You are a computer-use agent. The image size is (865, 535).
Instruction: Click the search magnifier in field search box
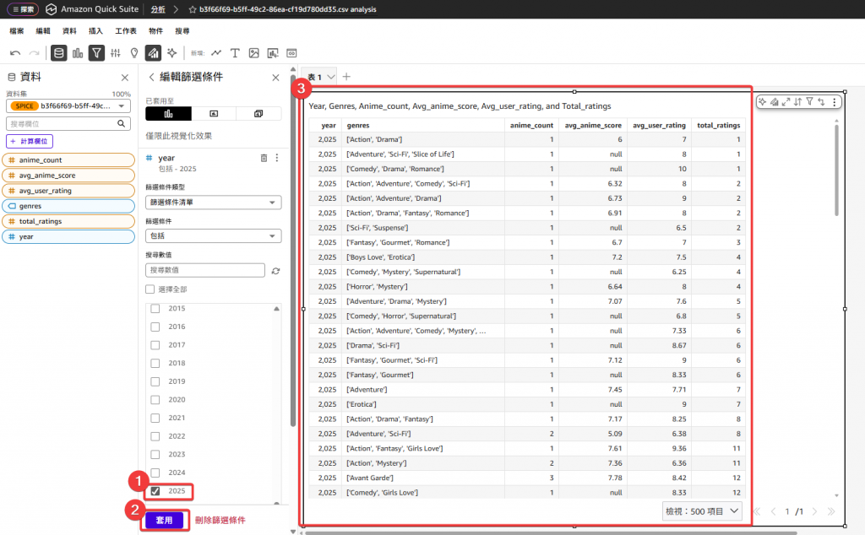click(122, 123)
